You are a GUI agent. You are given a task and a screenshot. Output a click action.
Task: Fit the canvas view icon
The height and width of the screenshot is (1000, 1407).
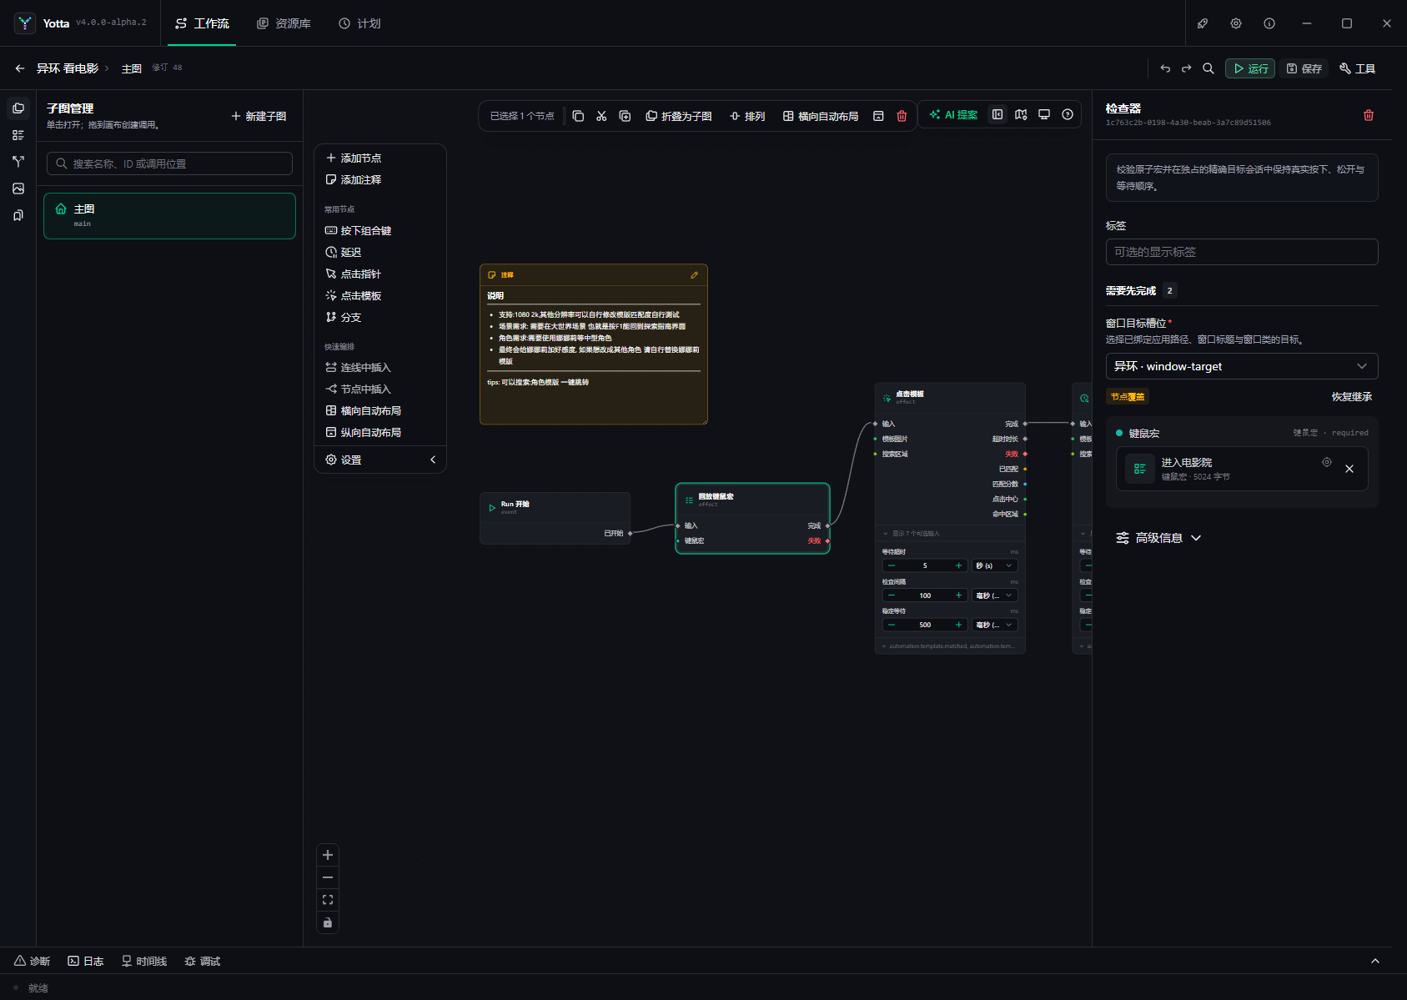(328, 900)
